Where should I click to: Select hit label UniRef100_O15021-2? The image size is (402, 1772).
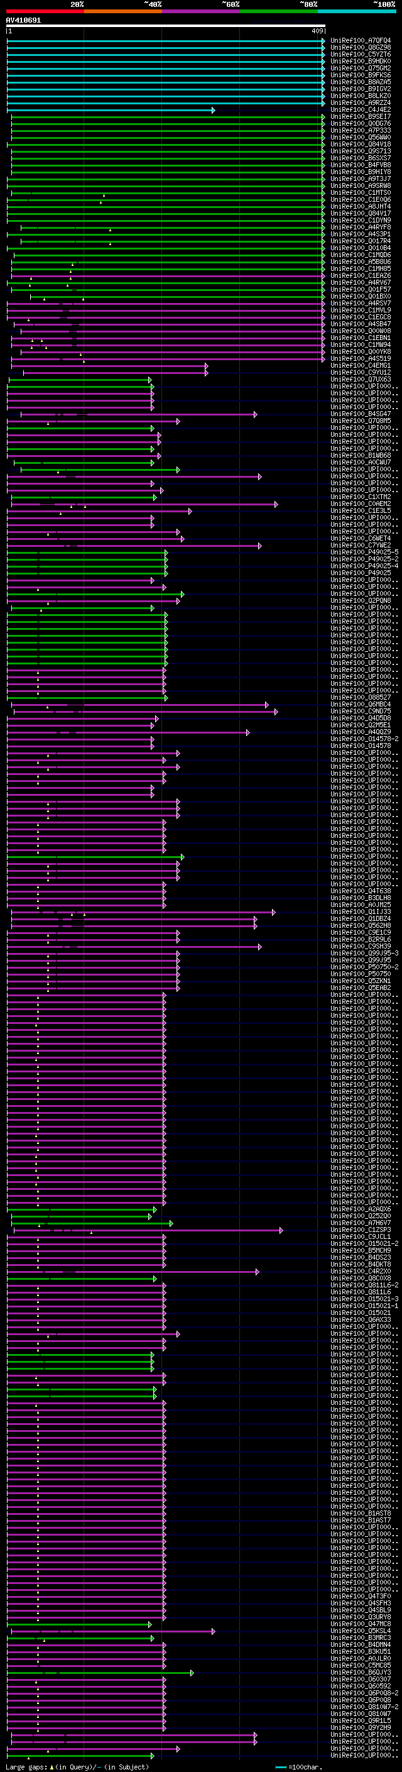coord(364,1243)
